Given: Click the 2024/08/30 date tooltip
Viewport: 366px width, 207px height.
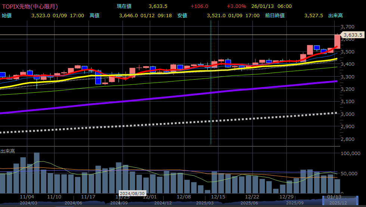Looking at the screenshot, I should [x=132, y=194].
